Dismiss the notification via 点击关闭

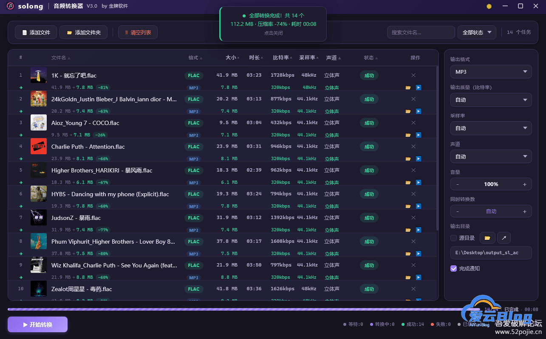pos(273,33)
